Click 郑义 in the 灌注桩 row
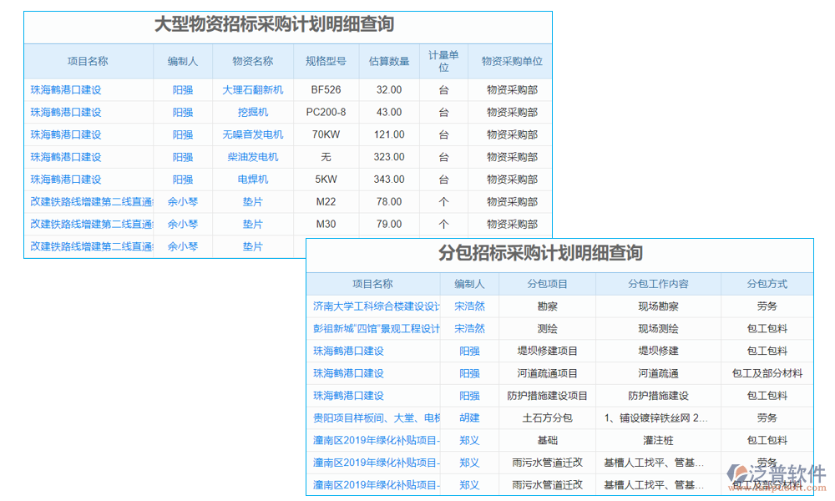This screenshot has height=501, width=835. (x=469, y=440)
